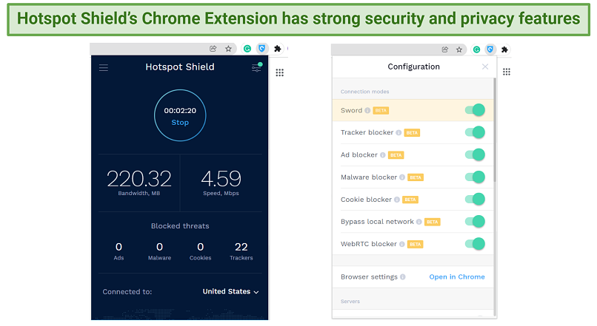Screen dimensions: 597x326
Task: Open apps grid beside Hotspot Shield popup
Action: (280, 72)
